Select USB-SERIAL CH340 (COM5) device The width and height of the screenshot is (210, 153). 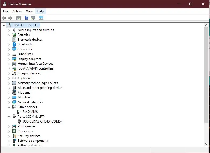42,121
